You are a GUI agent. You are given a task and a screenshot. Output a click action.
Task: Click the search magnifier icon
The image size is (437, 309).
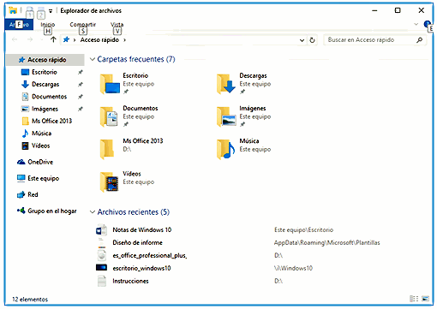(419, 40)
